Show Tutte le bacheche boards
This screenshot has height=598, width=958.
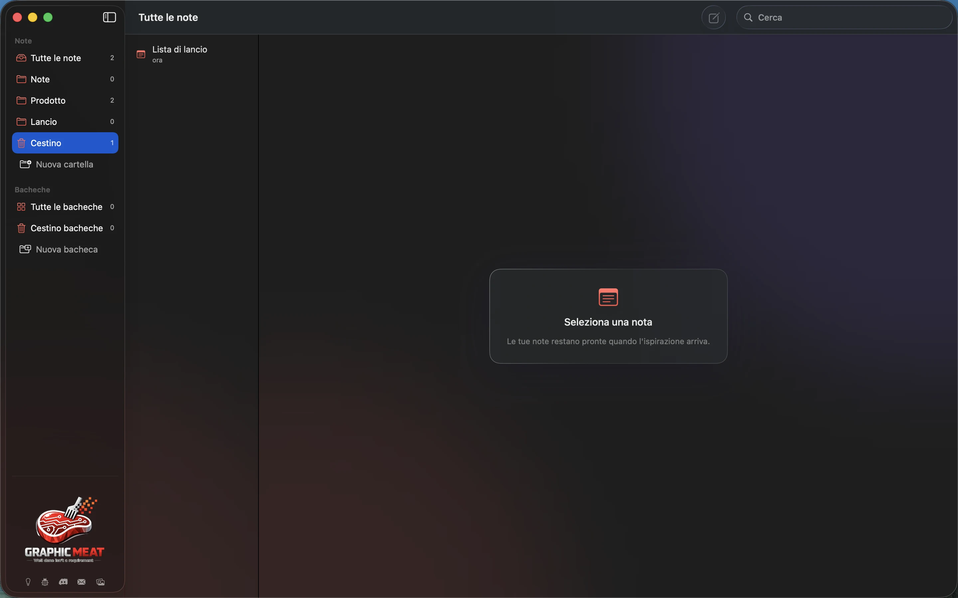pos(65,207)
